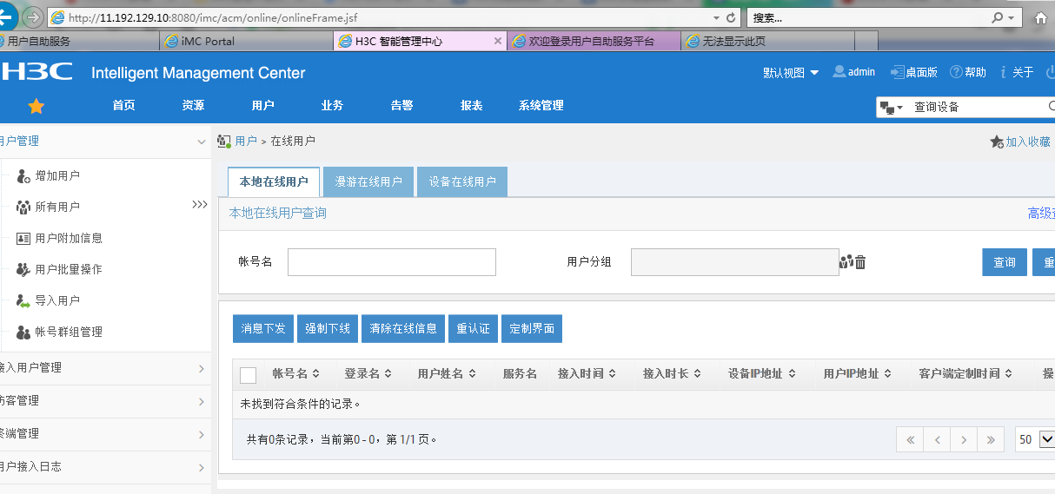Click the yellow favorites star icon
This screenshot has height=494, width=1055.
[x=36, y=106]
